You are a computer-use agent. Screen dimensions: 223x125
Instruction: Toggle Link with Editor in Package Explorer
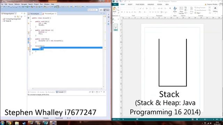[x=18, y=16]
